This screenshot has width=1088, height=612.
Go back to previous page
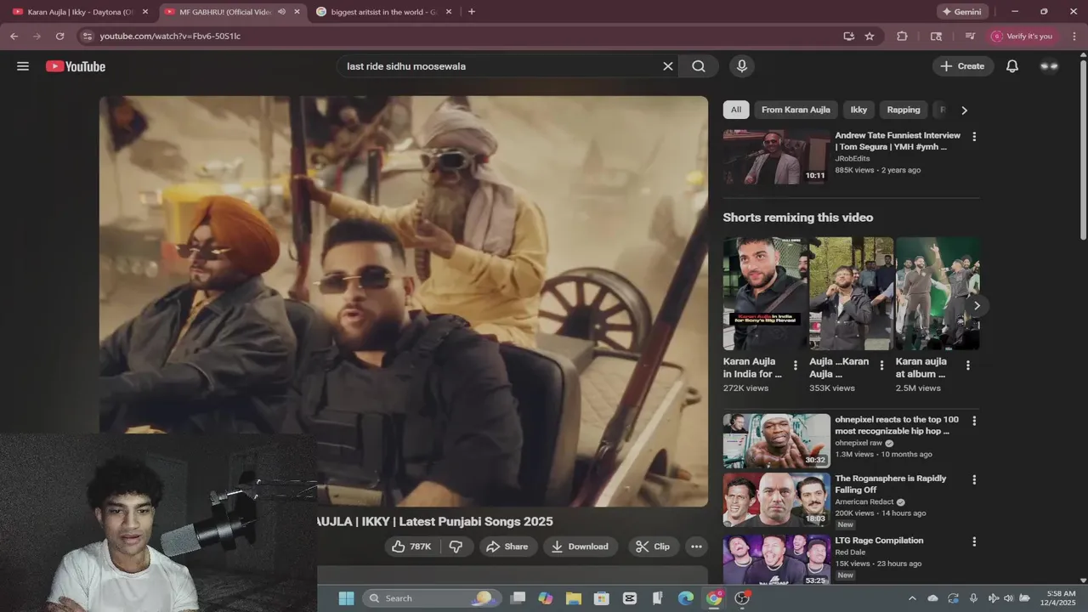(x=14, y=36)
